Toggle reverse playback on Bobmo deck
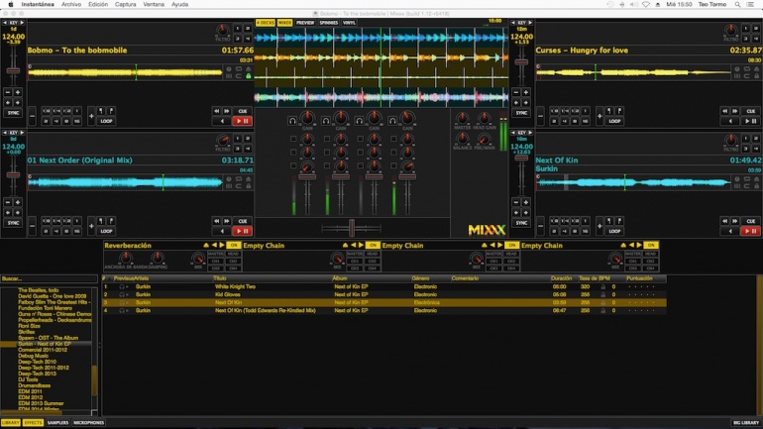This screenshot has height=429, width=763. 222,121
